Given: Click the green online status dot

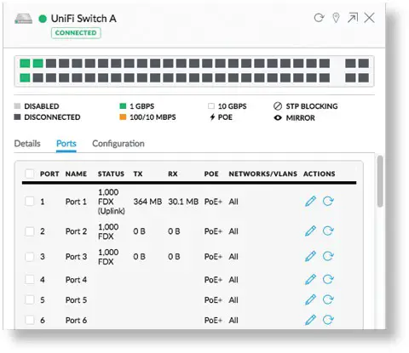Looking at the screenshot, I should [x=43, y=19].
